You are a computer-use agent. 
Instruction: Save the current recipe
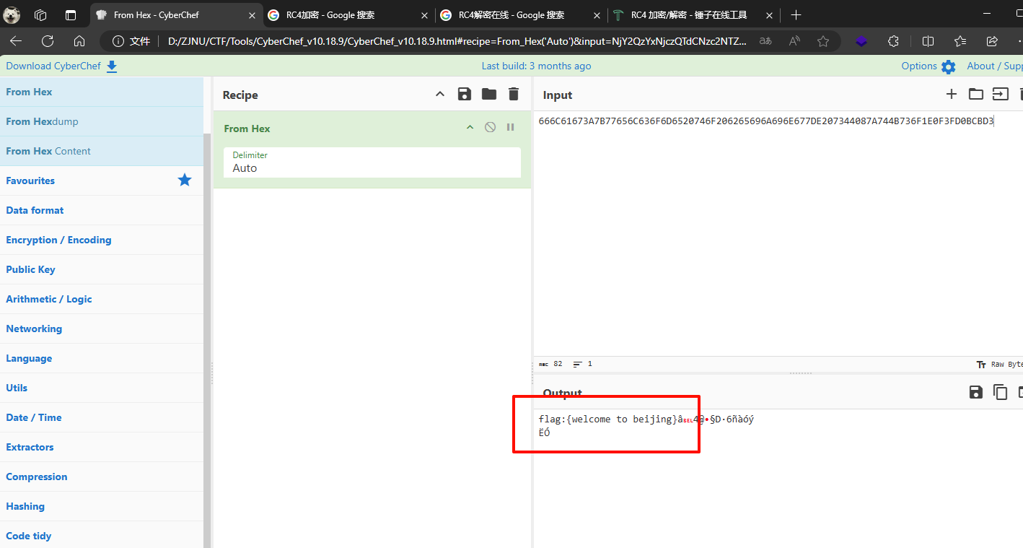coord(465,94)
